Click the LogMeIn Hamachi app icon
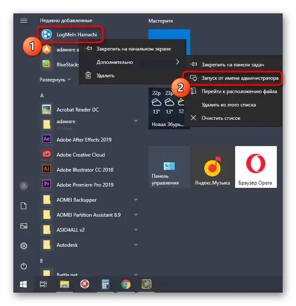296x306 pixels. 47,34
